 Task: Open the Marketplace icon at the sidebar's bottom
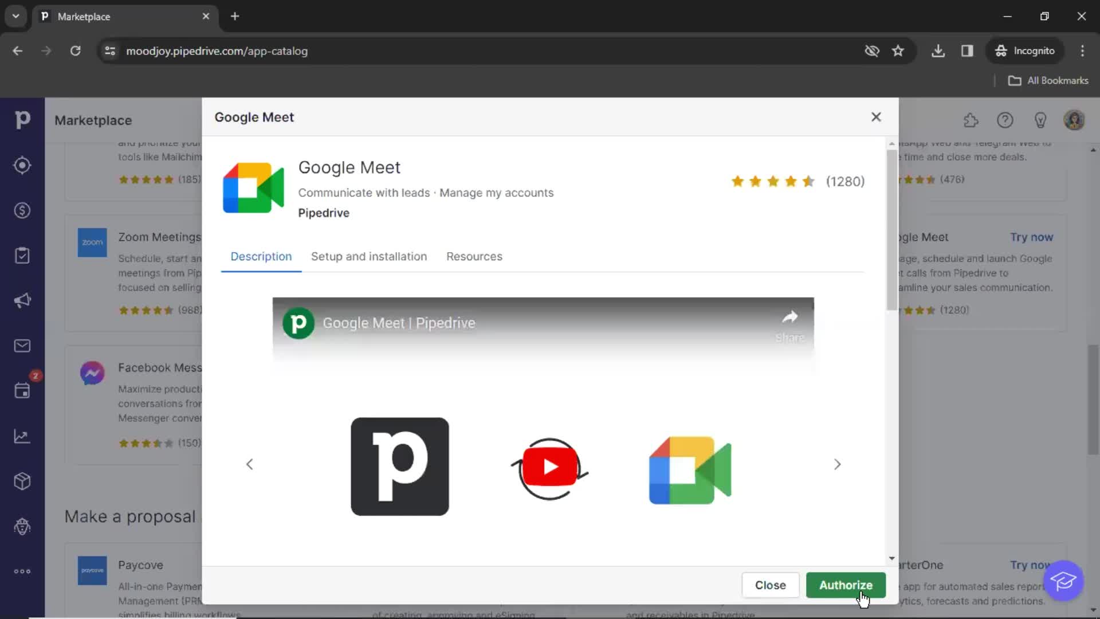(x=22, y=526)
